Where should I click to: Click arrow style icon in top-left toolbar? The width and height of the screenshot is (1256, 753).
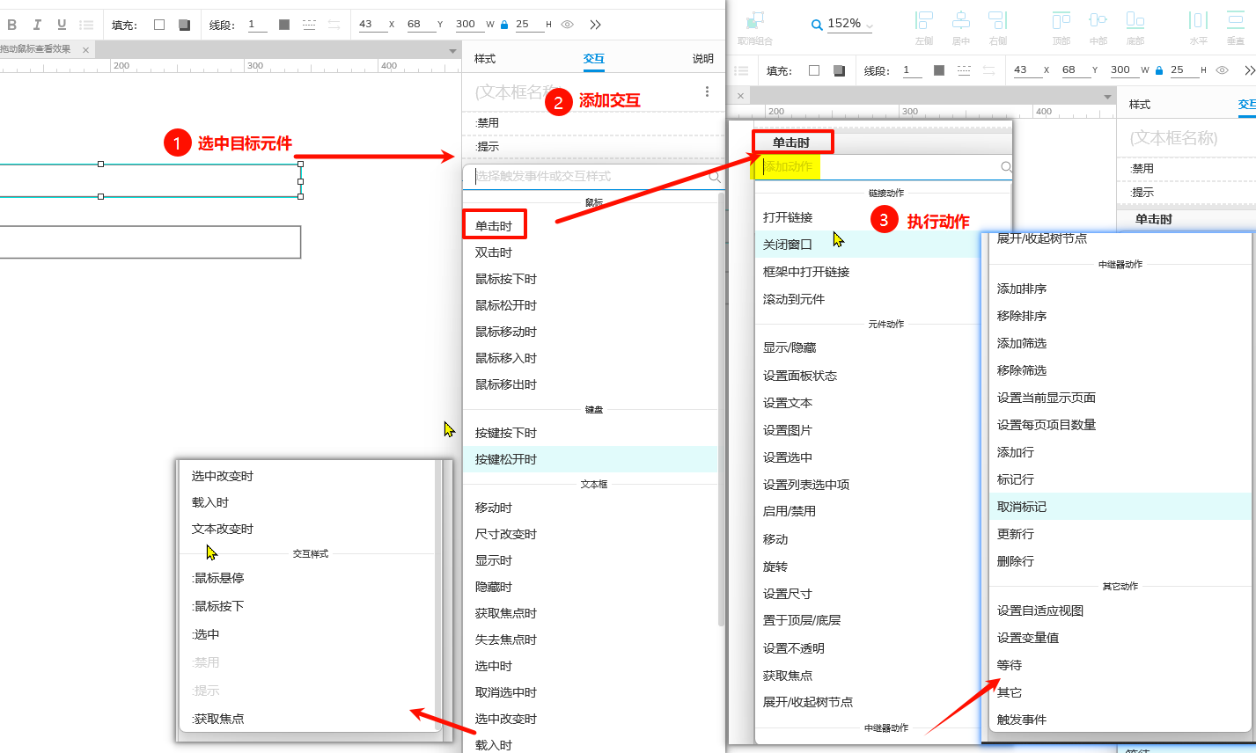(334, 25)
